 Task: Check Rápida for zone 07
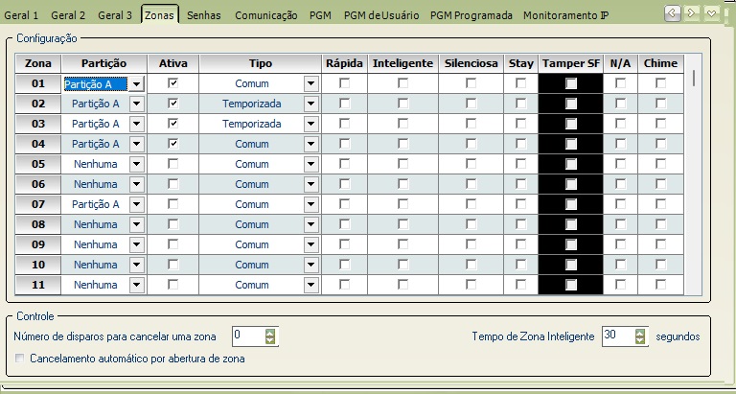click(x=345, y=204)
